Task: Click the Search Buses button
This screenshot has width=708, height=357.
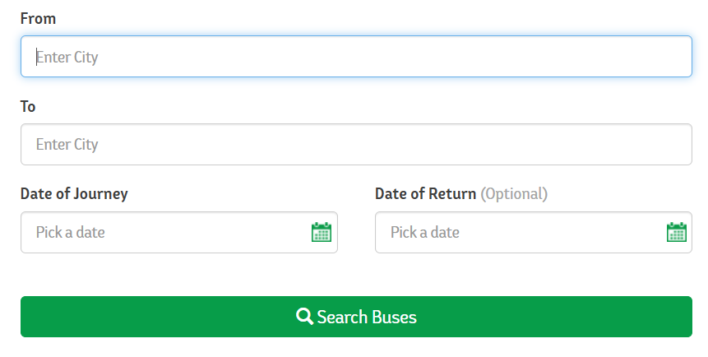Action: click(356, 317)
